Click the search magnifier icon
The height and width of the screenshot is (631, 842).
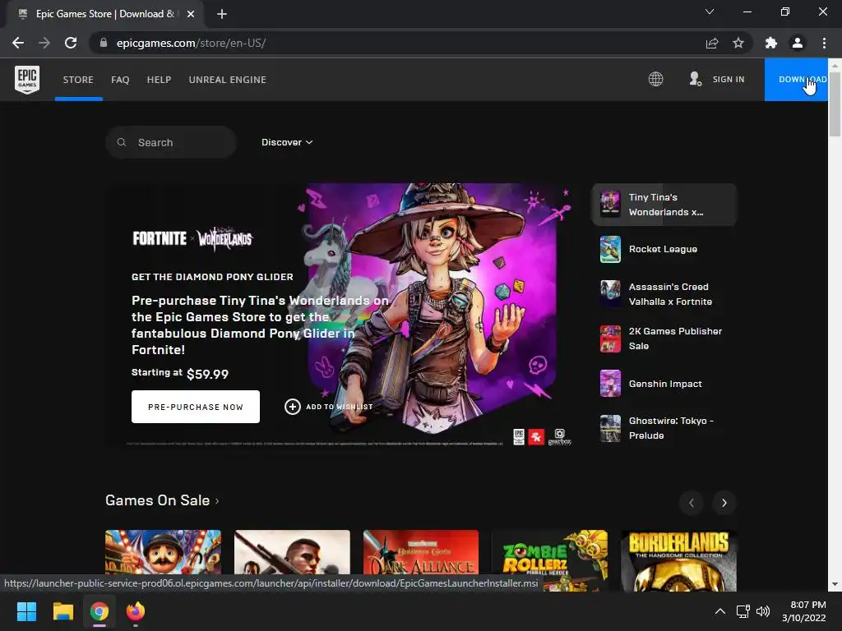122,142
